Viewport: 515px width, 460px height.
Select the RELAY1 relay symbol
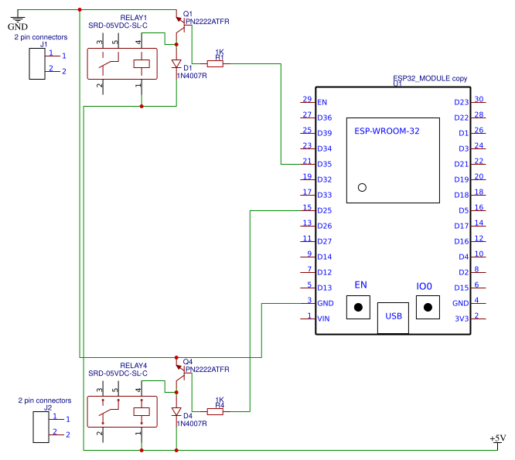tap(122, 63)
